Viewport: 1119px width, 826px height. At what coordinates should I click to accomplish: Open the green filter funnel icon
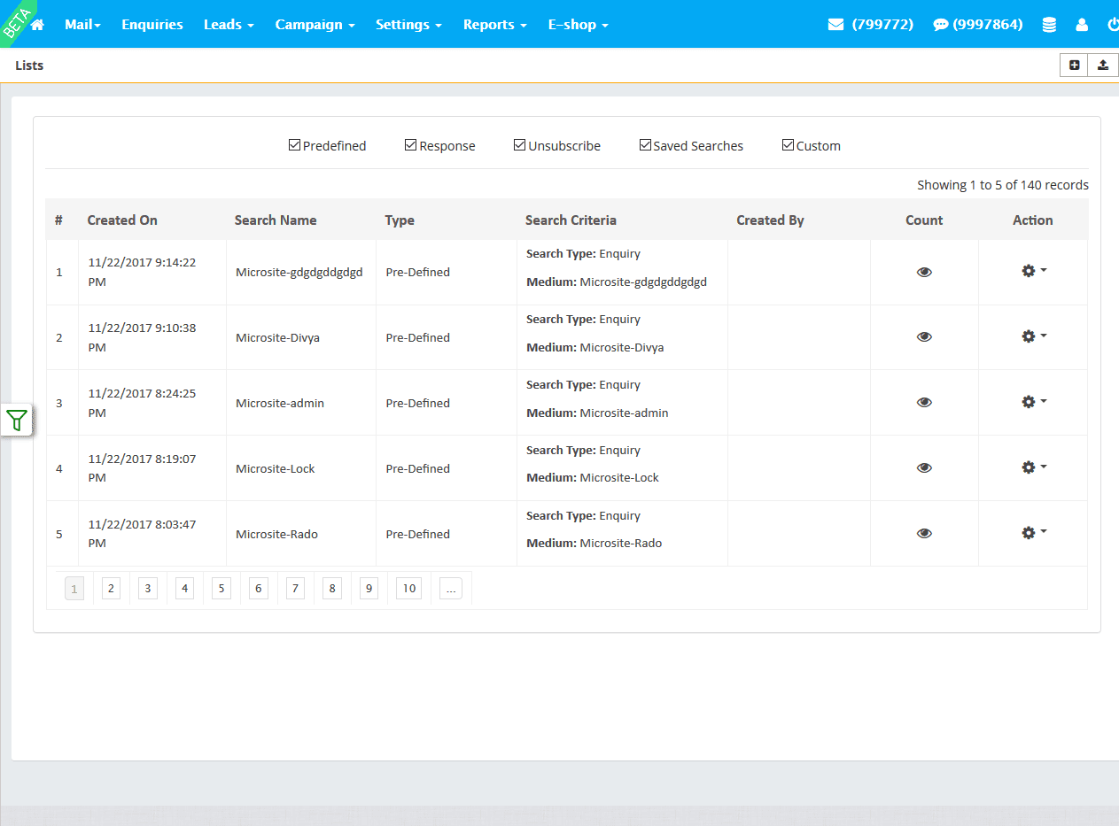coord(17,421)
